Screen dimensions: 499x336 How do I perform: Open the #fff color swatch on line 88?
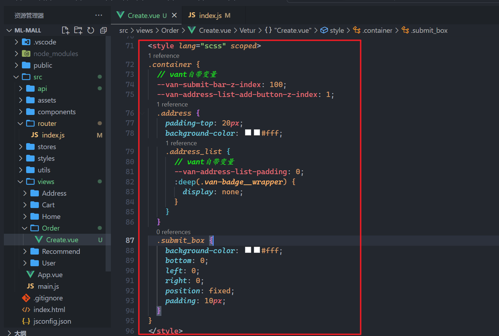click(x=257, y=250)
